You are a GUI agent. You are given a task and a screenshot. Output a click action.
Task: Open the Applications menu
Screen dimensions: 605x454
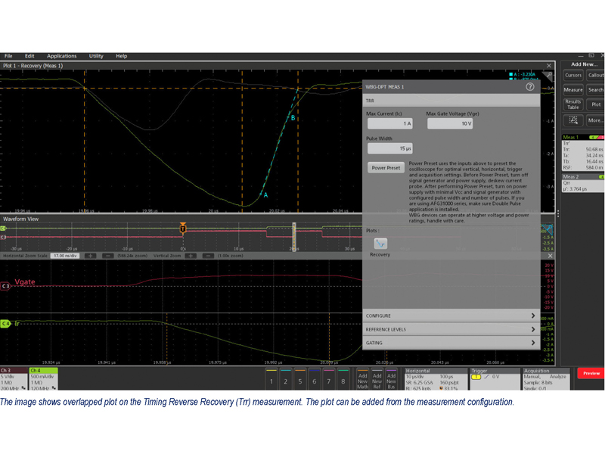click(61, 56)
